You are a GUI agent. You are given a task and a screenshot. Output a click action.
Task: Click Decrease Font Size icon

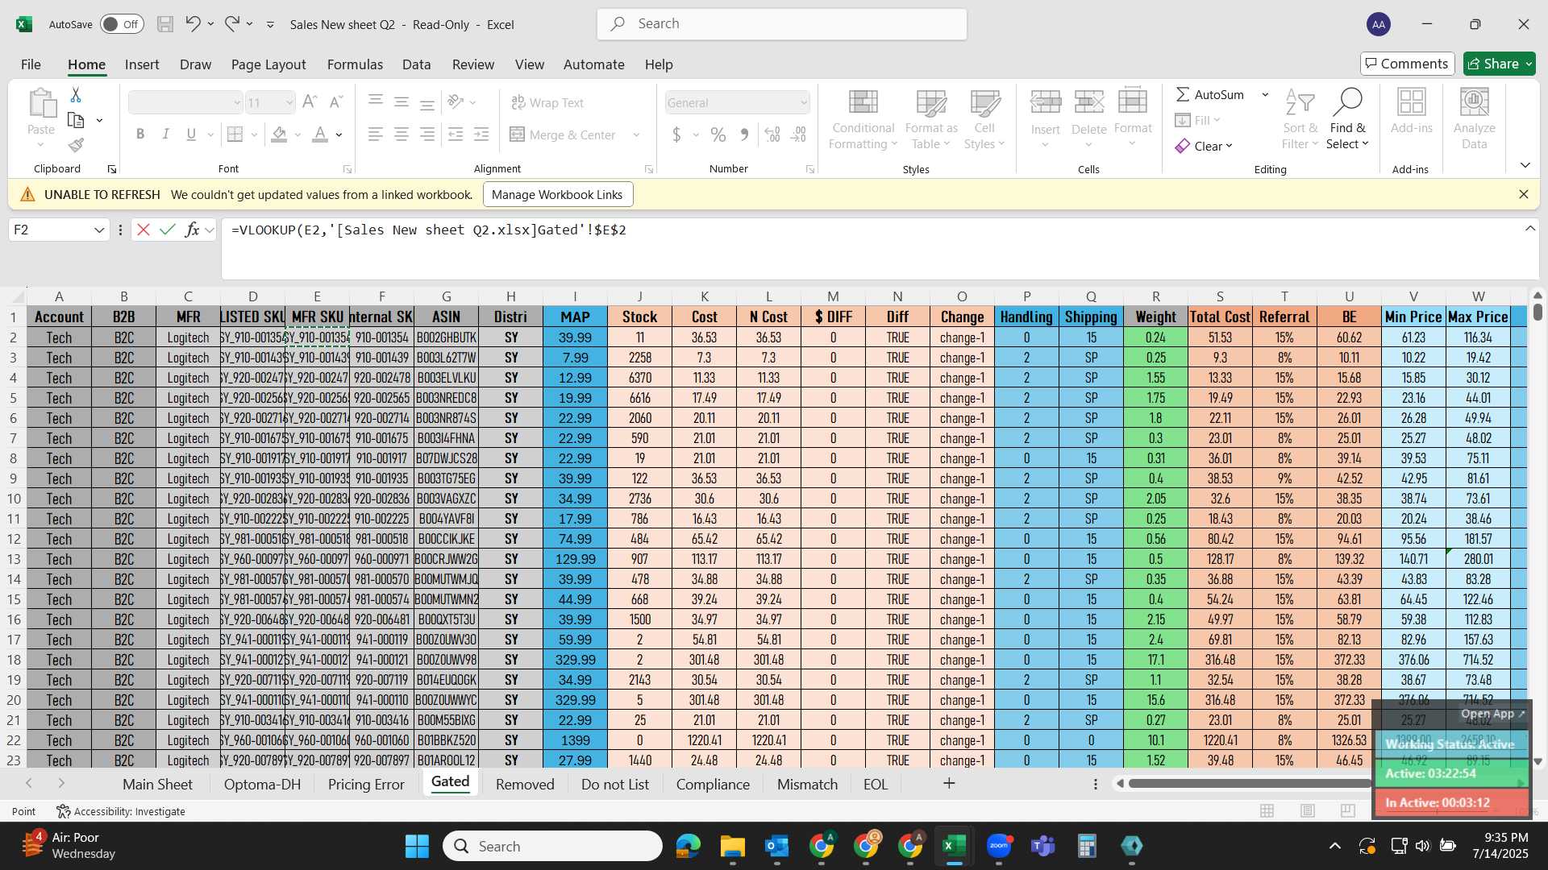click(x=337, y=102)
